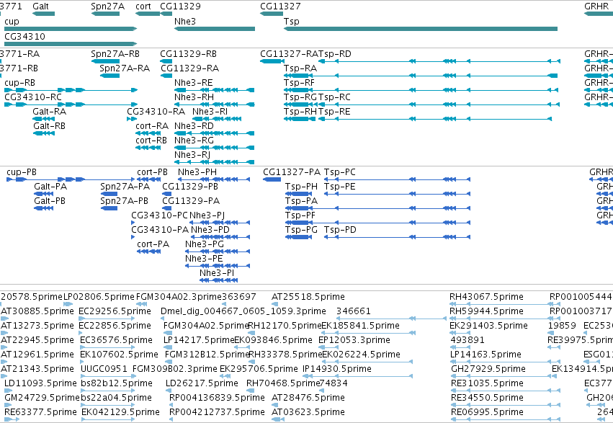Screen dimensions: 613x423
Task: Select the Spn27A-RB transcript label
Action: pos(115,54)
